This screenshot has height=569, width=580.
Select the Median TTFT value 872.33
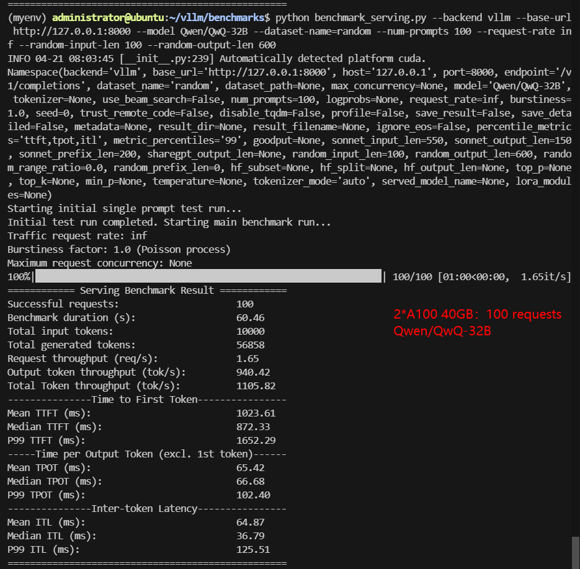pyautogui.click(x=253, y=427)
